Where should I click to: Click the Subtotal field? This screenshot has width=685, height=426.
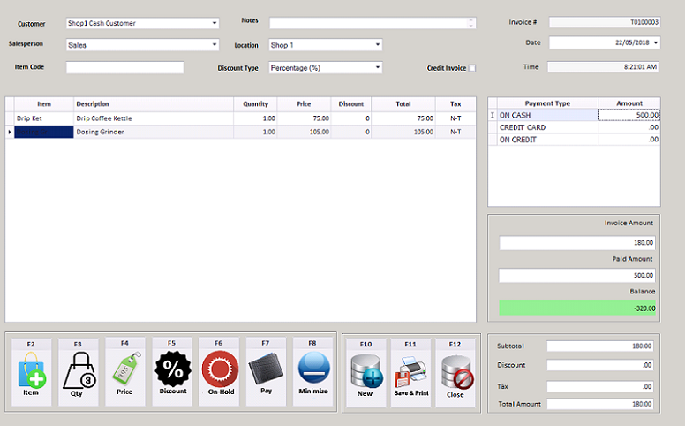coord(599,346)
